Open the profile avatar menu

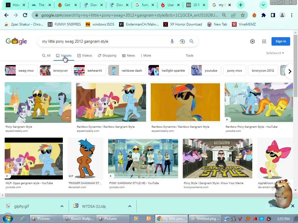click(x=282, y=15)
